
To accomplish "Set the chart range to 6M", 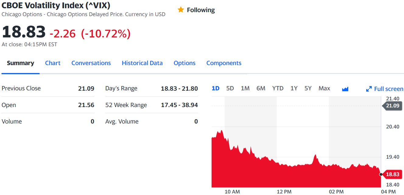I will point(261,88).
